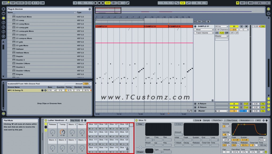Toggle the Computer MIDI Keyboard button
The width and height of the screenshot is (272, 154).
(x=237, y=3)
